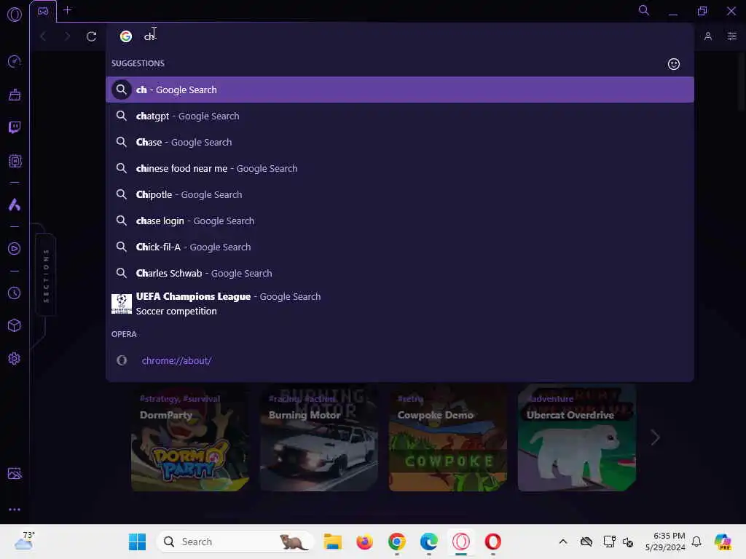
Task: Open Windows Start menu
Action: click(x=137, y=542)
